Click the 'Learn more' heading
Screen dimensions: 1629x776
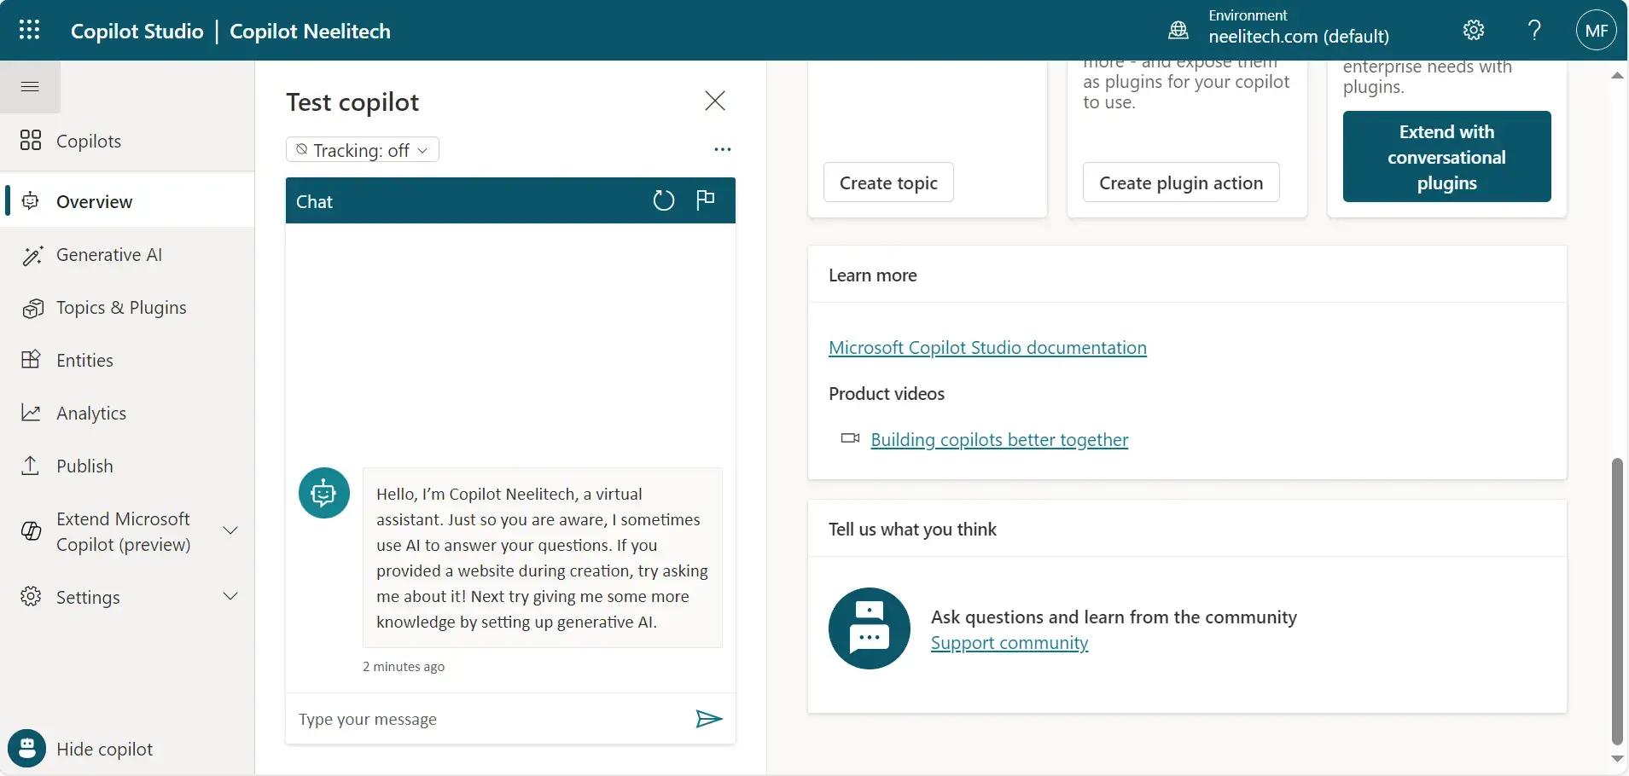click(x=872, y=275)
